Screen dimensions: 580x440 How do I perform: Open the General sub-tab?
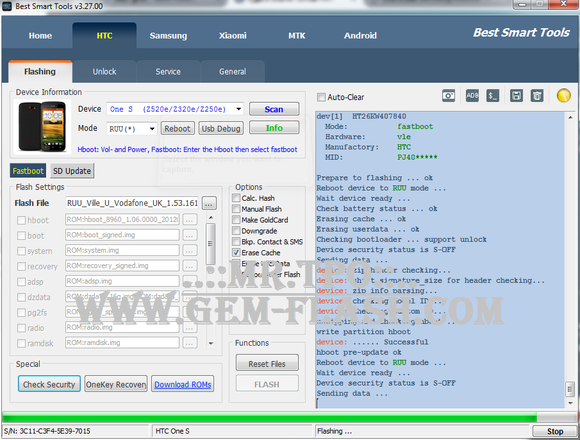pos(232,71)
